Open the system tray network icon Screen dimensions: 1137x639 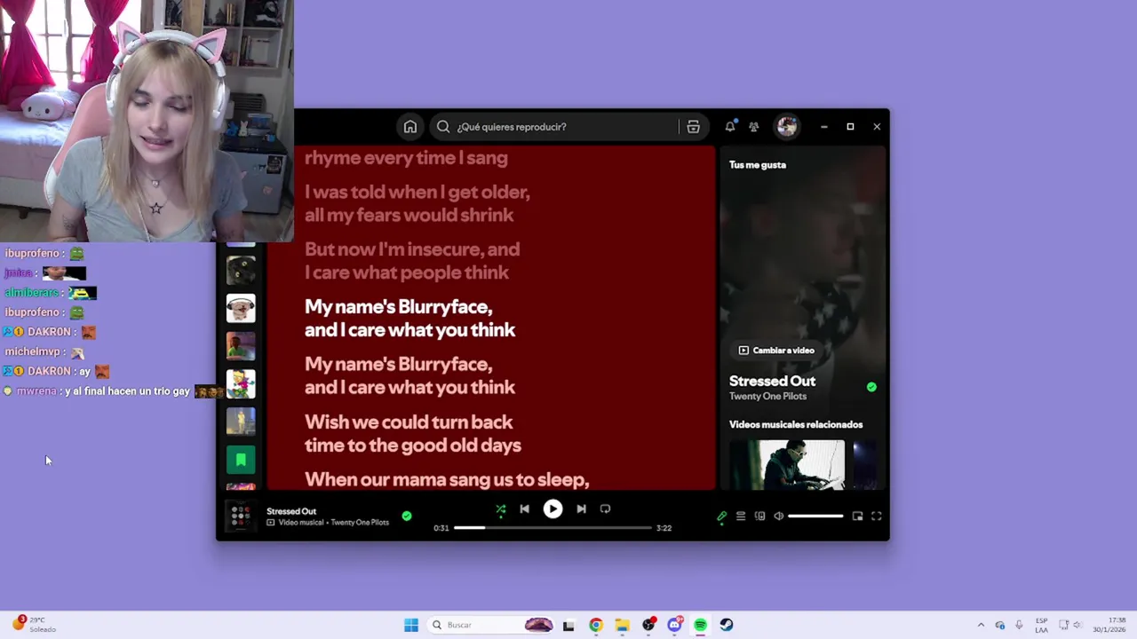[x=1064, y=625]
